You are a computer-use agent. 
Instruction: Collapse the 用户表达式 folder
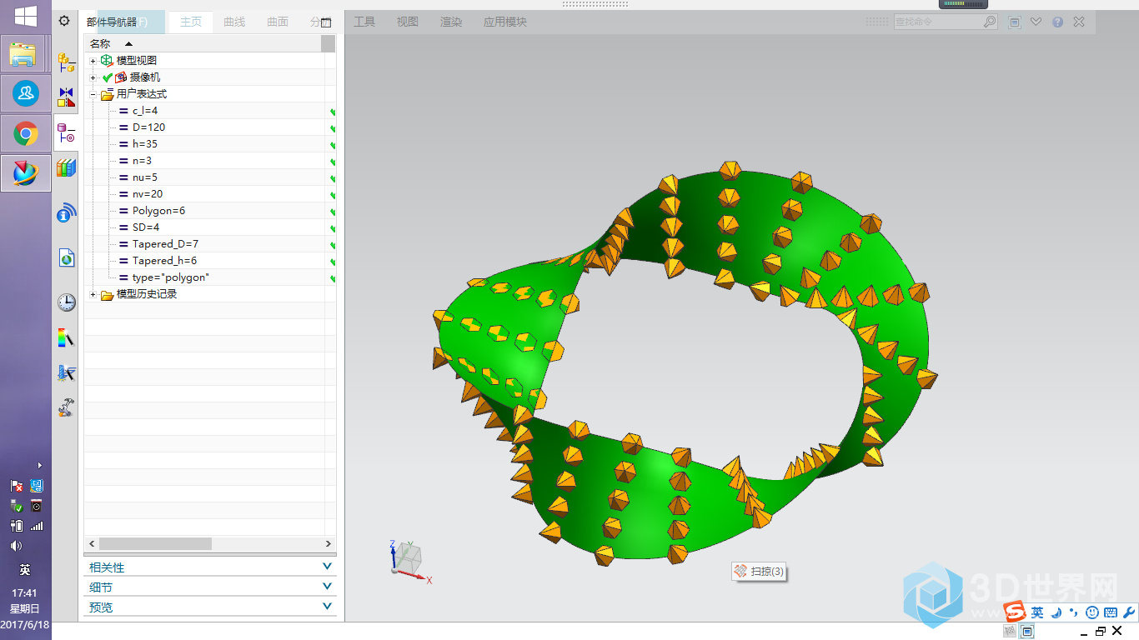[93, 94]
